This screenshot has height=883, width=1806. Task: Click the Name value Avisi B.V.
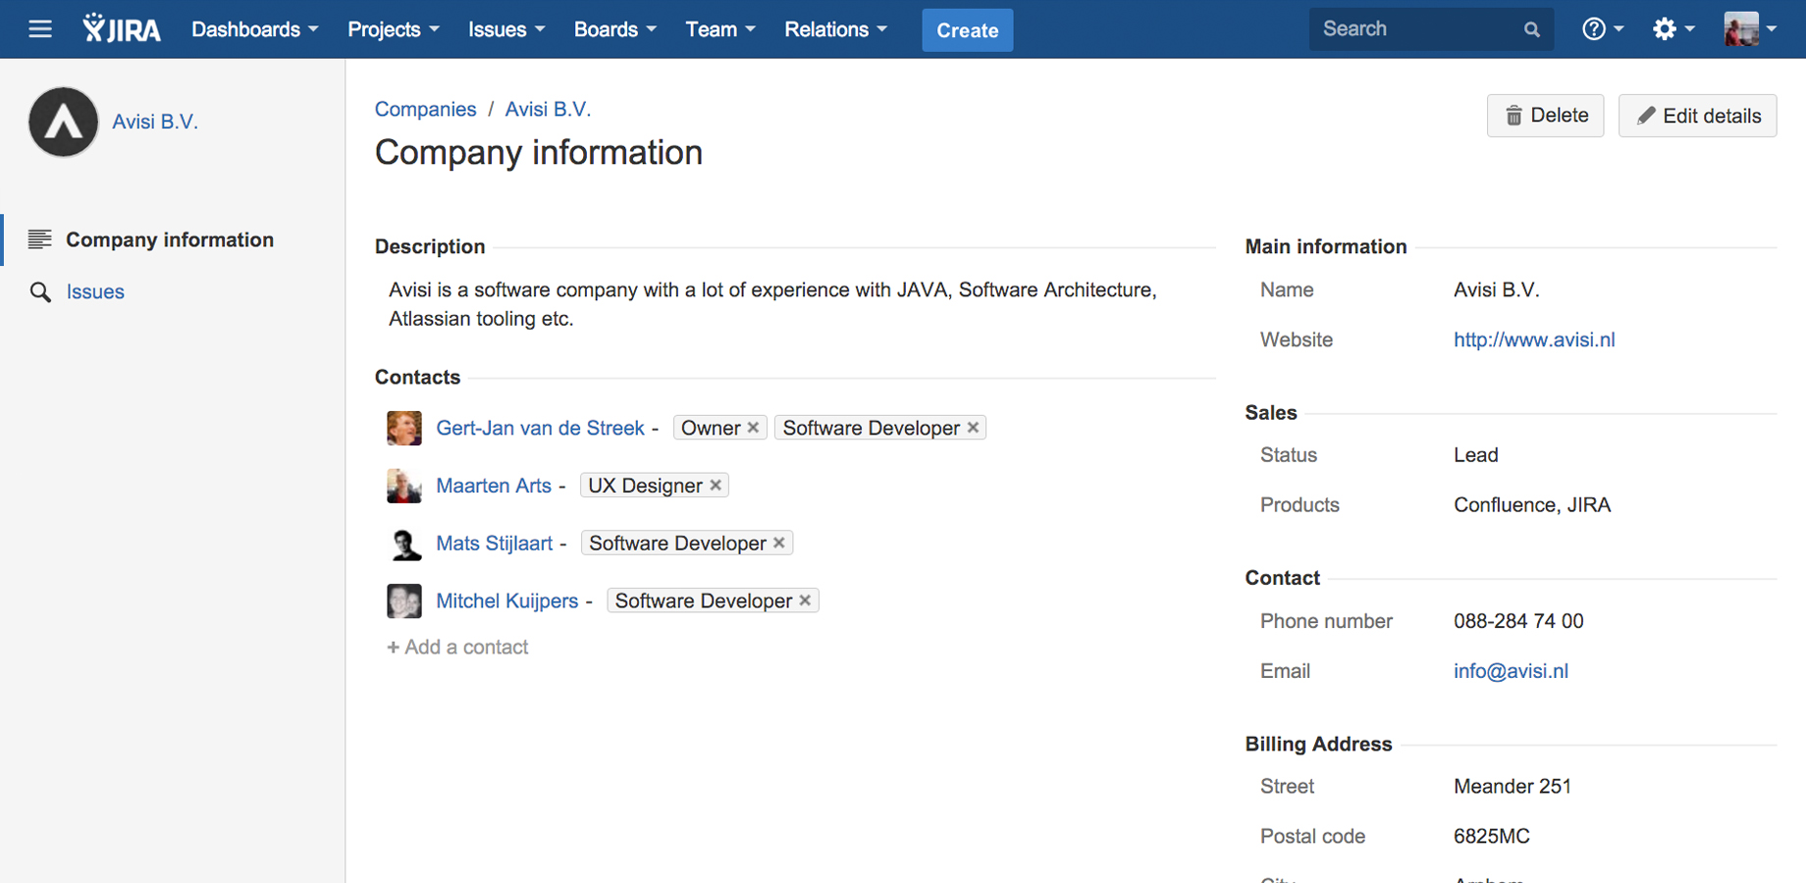(x=1497, y=289)
